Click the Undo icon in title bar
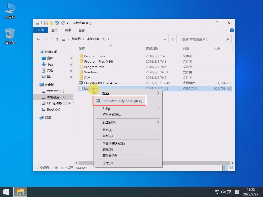263x197 pixels. pos(57,23)
